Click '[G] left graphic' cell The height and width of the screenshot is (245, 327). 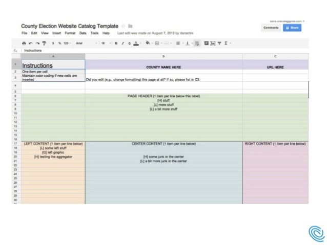[x=53, y=152]
